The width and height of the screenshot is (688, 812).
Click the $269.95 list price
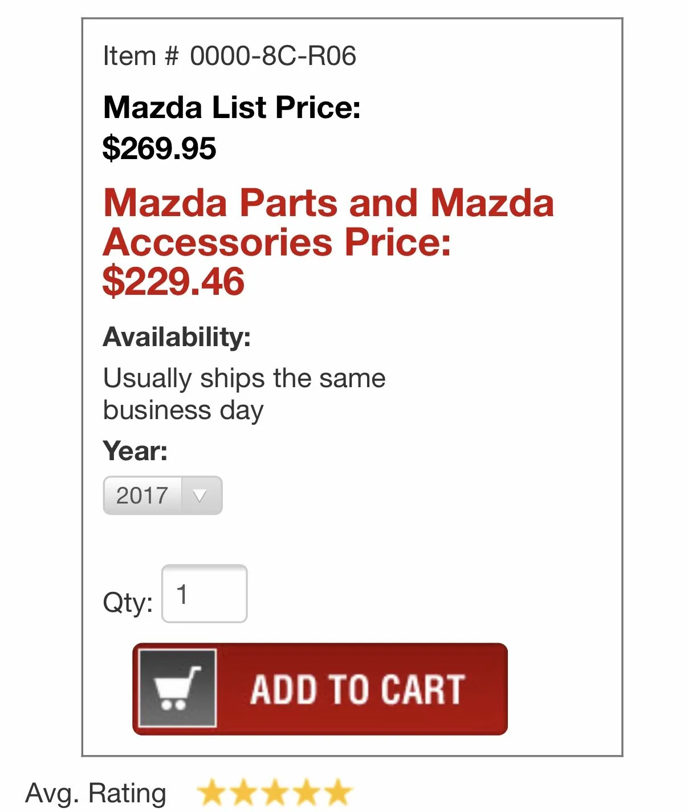(160, 148)
